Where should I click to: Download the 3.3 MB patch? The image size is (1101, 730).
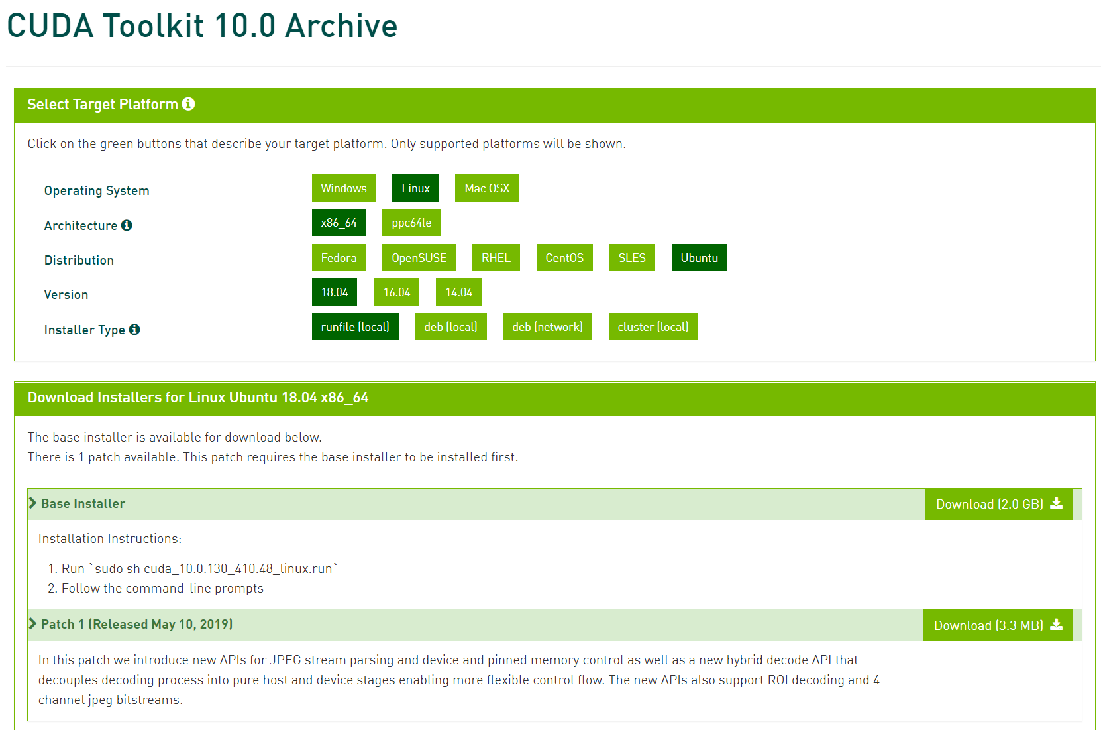[x=998, y=625]
